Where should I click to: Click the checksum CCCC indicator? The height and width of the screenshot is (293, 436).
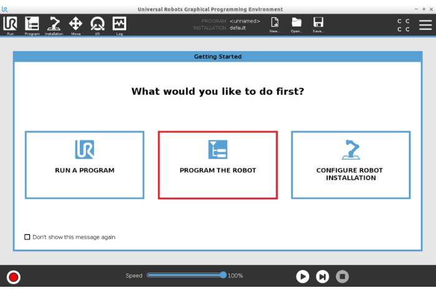click(x=403, y=25)
